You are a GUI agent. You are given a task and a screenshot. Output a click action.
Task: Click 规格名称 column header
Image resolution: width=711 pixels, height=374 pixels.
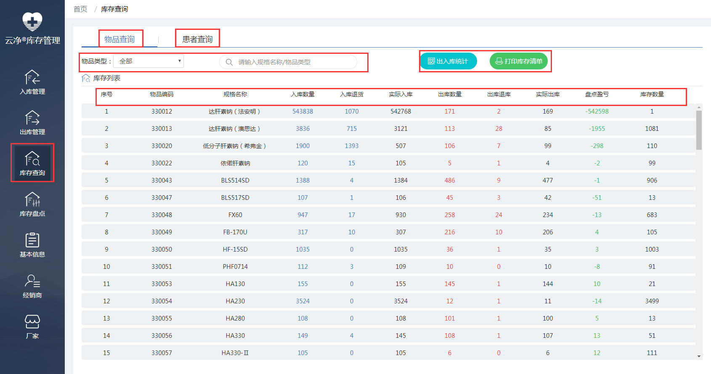click(x=235, y=94)
